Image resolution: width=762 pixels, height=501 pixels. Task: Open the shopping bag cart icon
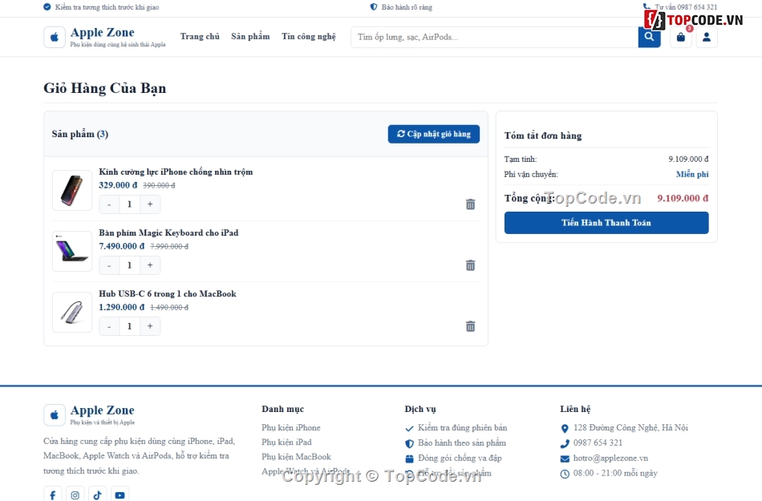pyautogui.click(x=681, y=37)
